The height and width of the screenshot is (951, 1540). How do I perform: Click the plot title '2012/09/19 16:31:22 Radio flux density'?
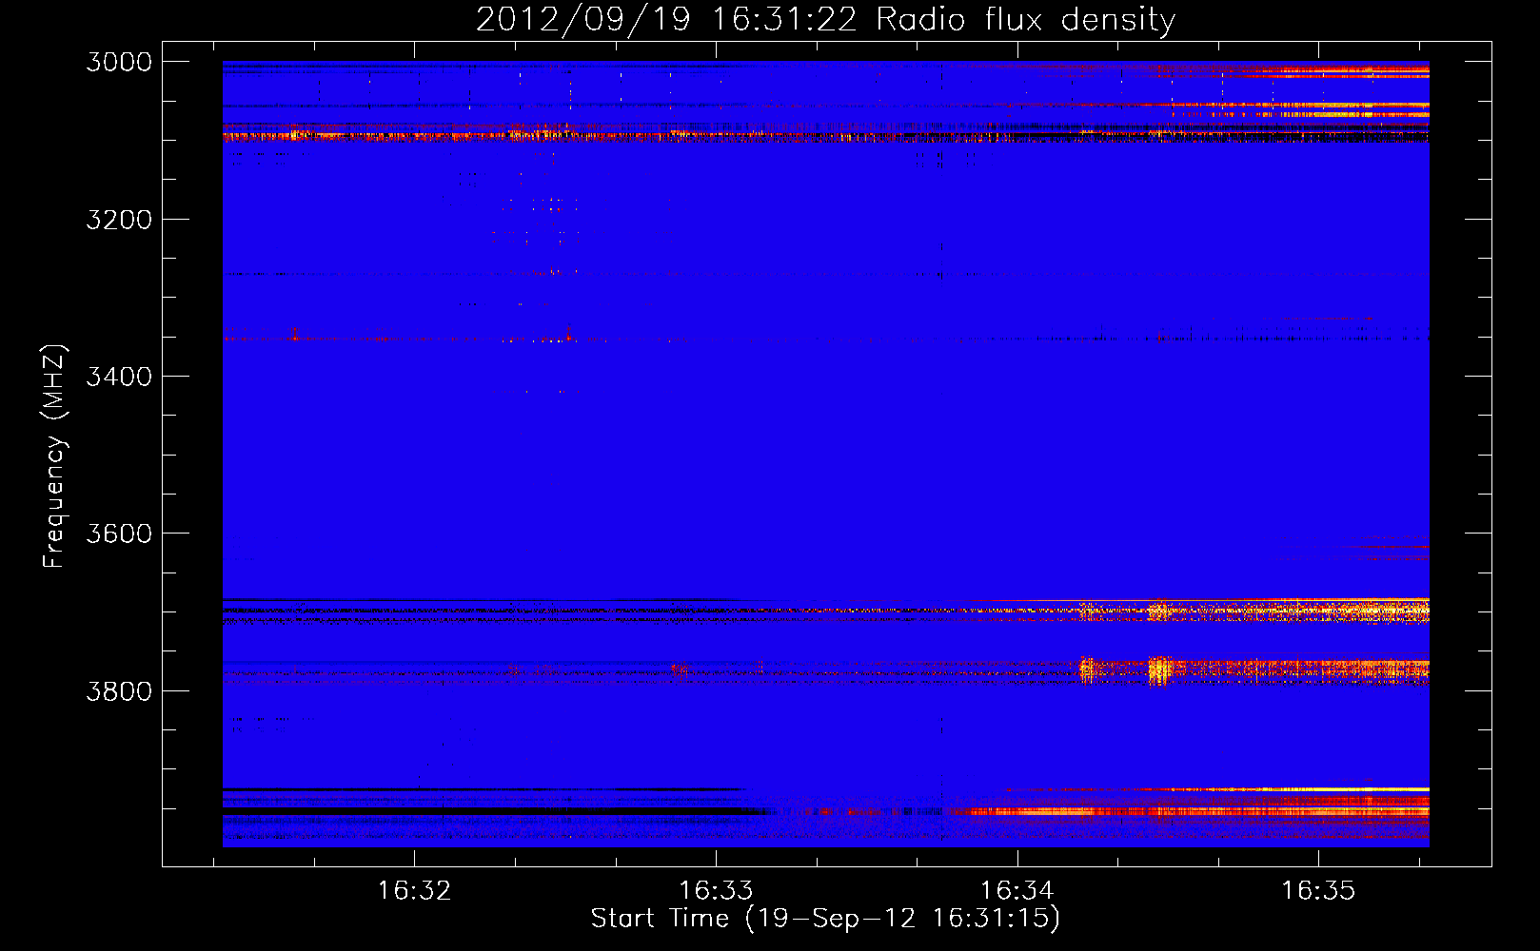click(825, 19)
